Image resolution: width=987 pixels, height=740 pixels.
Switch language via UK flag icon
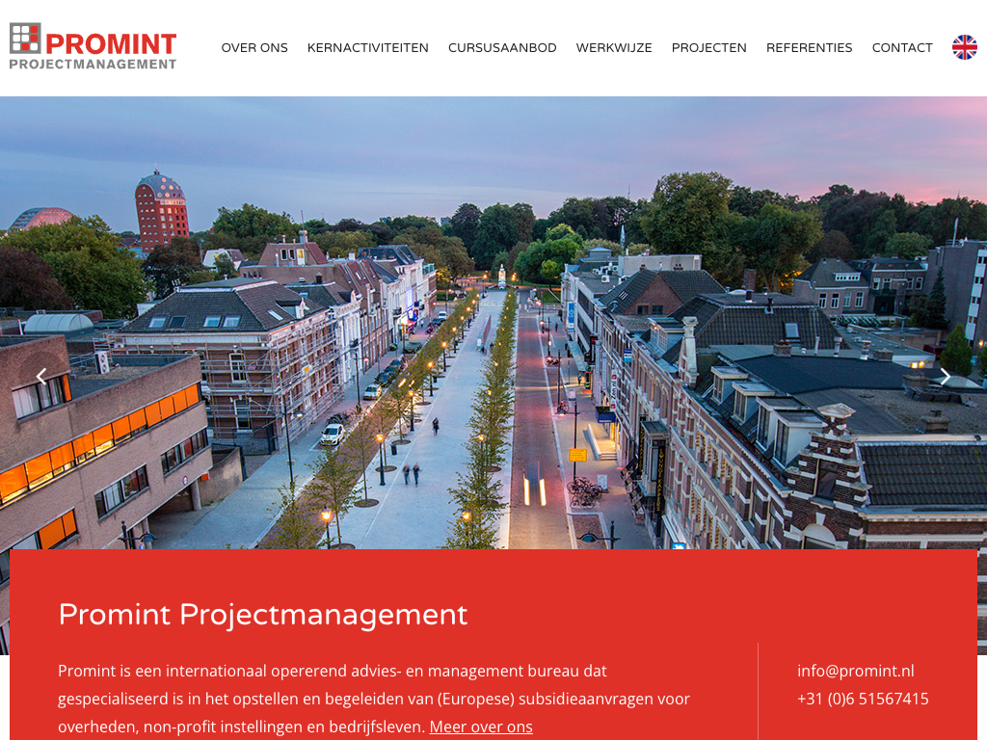coord(964,47)
